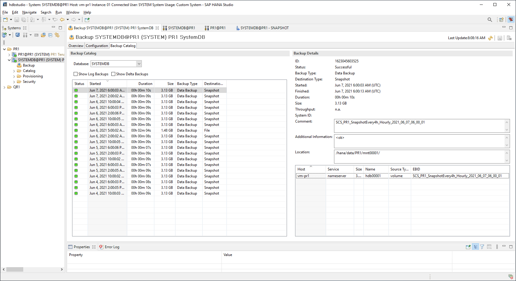Enable the Show Log Backups checkbox

pyautogui.click(x=76, y=74)
